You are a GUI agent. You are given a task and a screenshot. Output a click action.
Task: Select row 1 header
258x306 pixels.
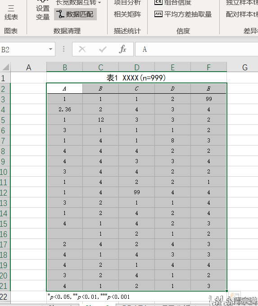click(x=5, y=78)
